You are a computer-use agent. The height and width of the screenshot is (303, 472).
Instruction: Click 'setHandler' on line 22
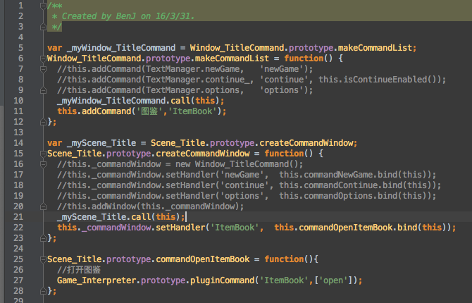coord(180,228)
